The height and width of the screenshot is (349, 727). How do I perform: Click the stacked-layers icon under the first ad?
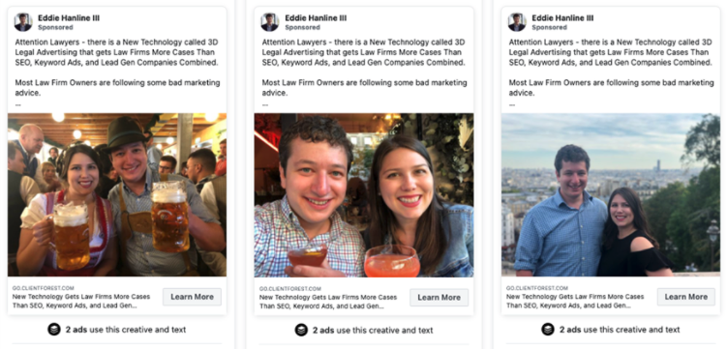point(54,330)
